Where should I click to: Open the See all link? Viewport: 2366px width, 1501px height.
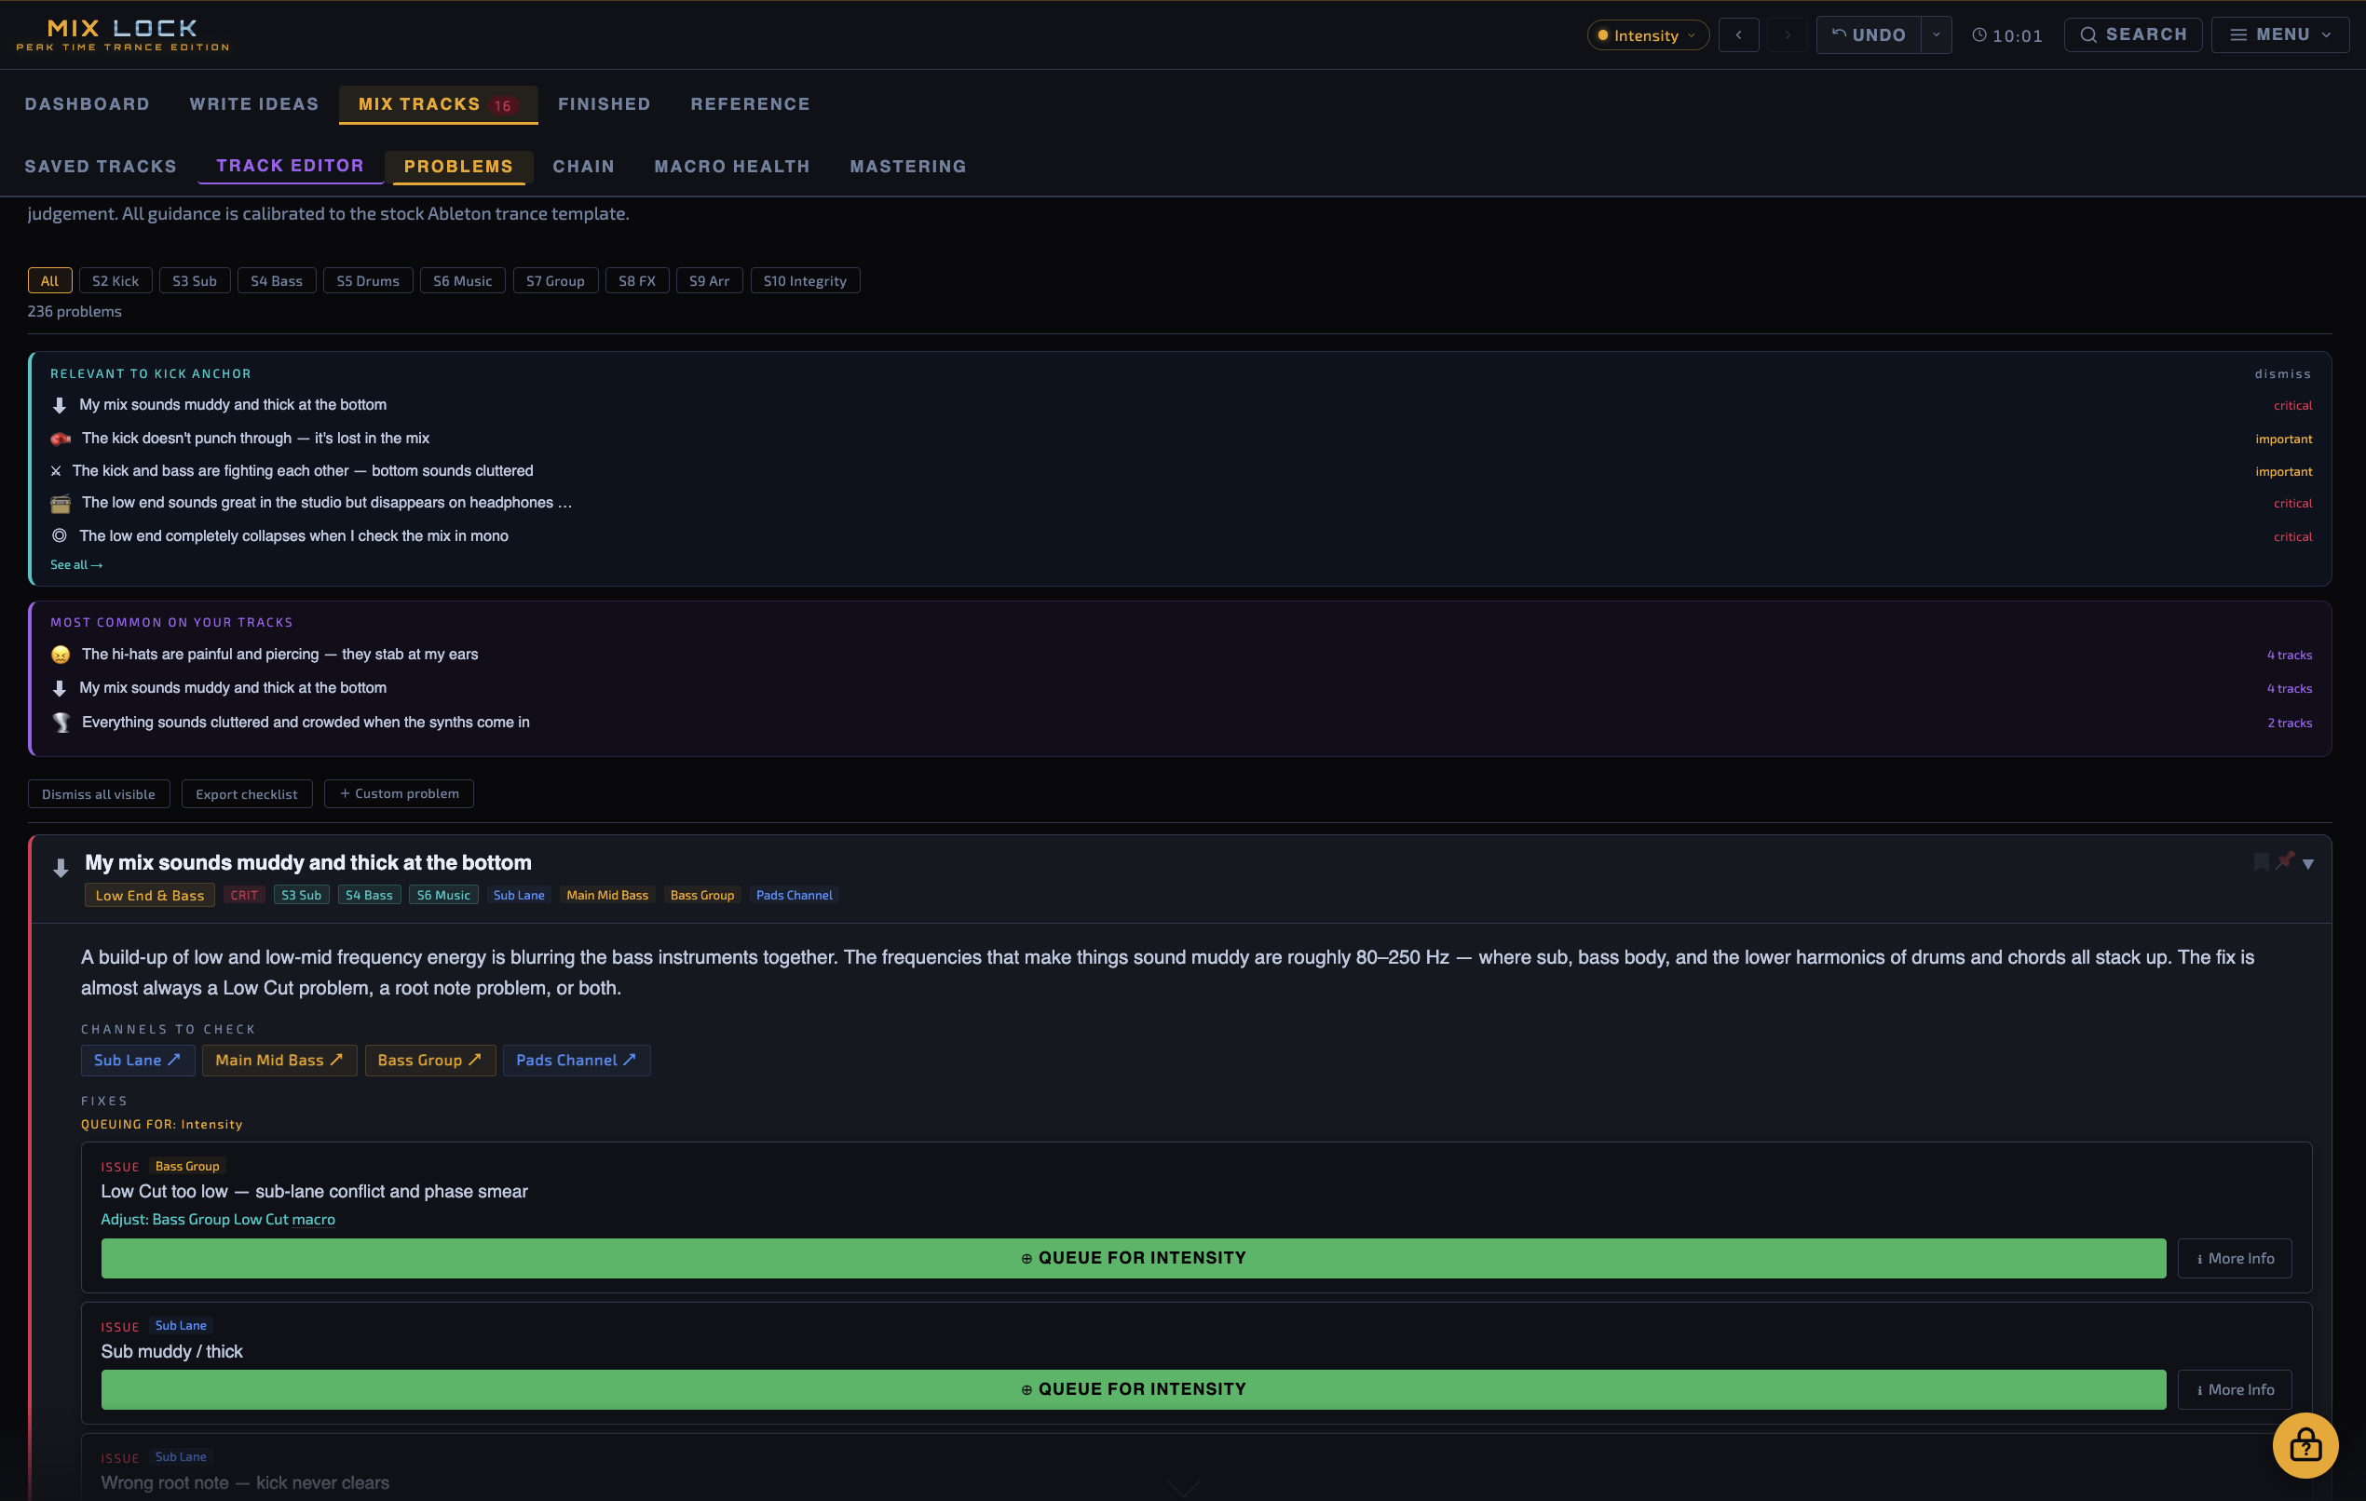[x=75, y=565]
